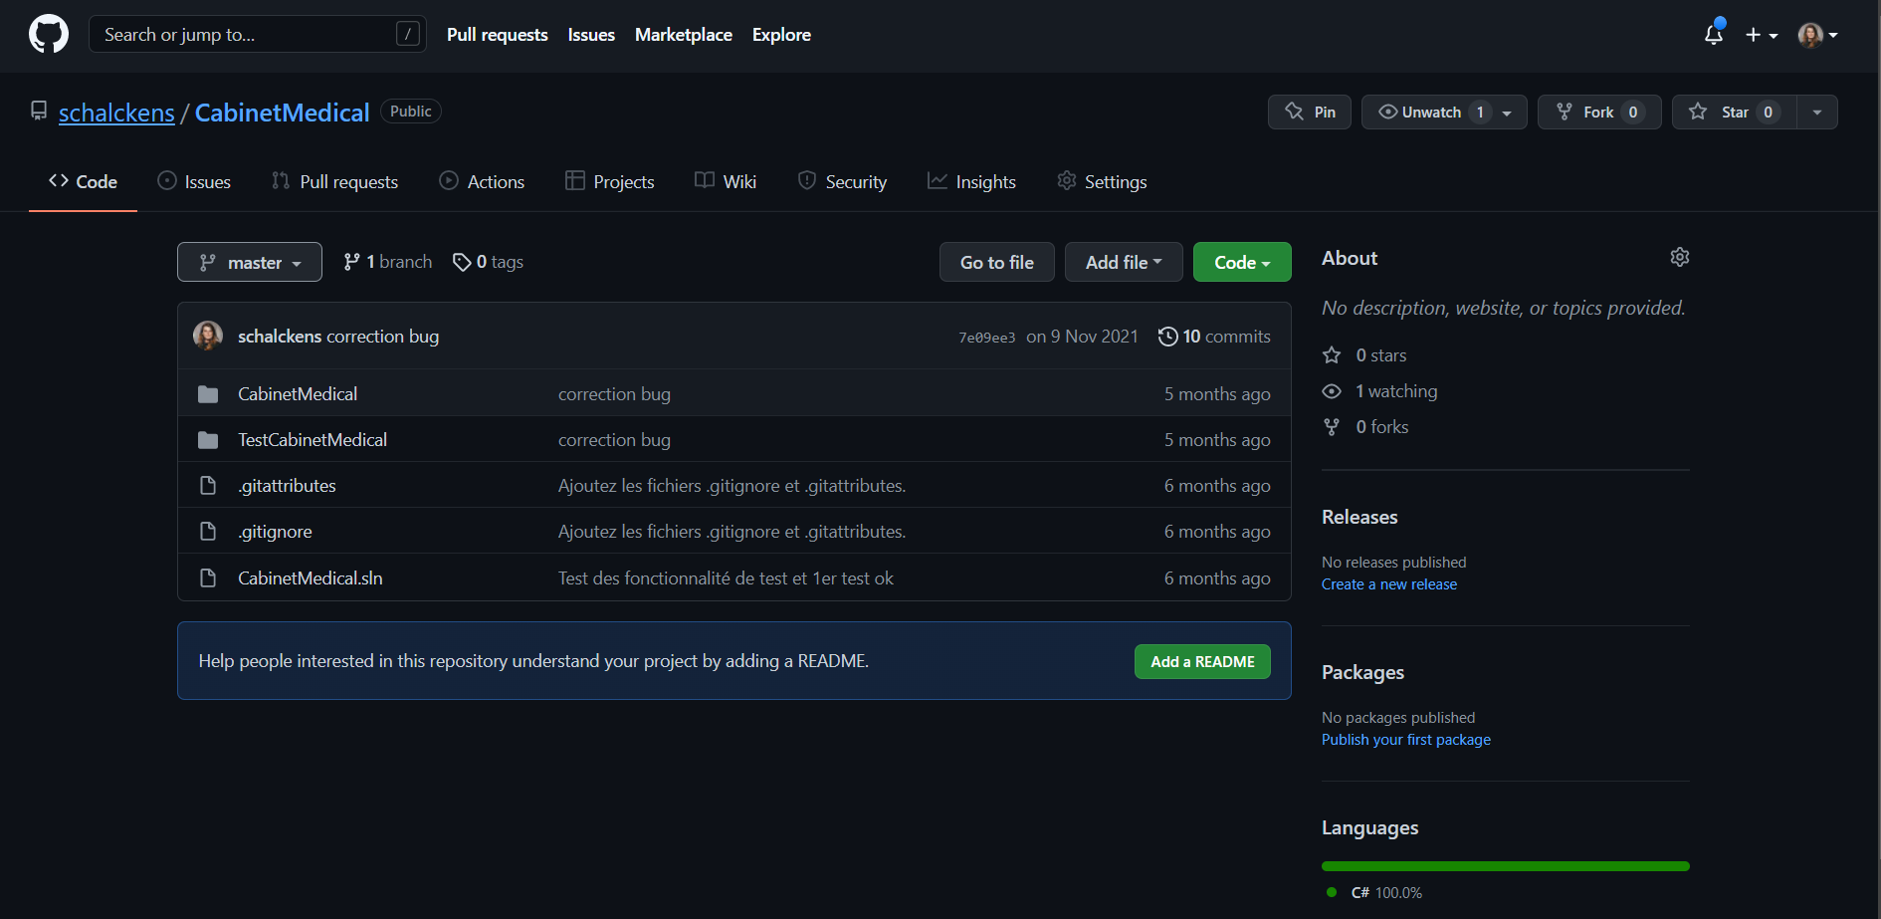Switch to the Pull requests repository tab
The image size is (1881, 919).
click(x=334, y=181)
